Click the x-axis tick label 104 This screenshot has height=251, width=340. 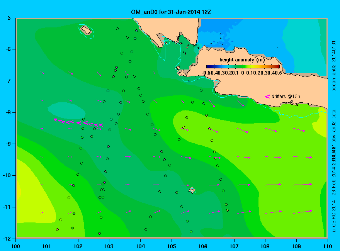(x=140, y=246)
